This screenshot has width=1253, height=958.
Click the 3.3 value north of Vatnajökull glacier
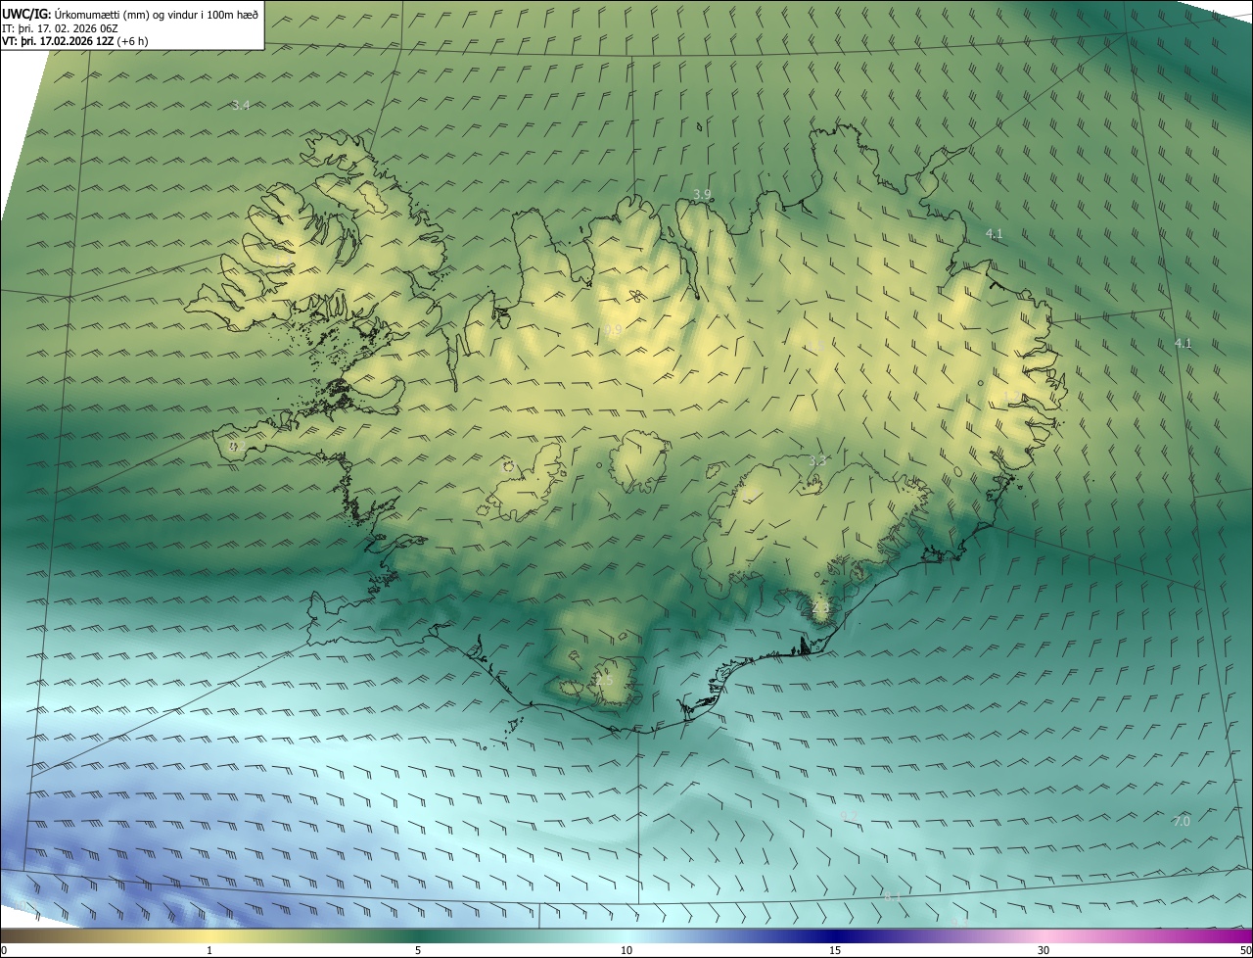click(818, 459)
